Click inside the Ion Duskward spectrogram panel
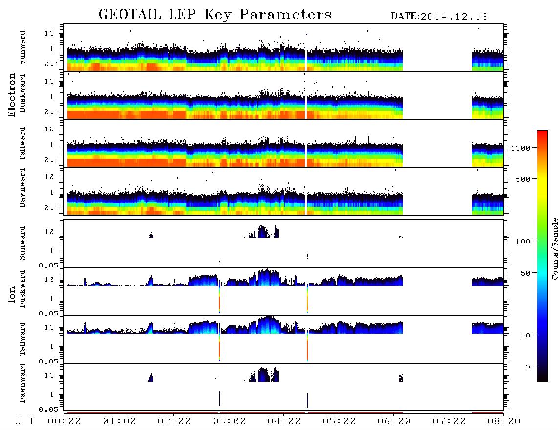 click(283, 291)
